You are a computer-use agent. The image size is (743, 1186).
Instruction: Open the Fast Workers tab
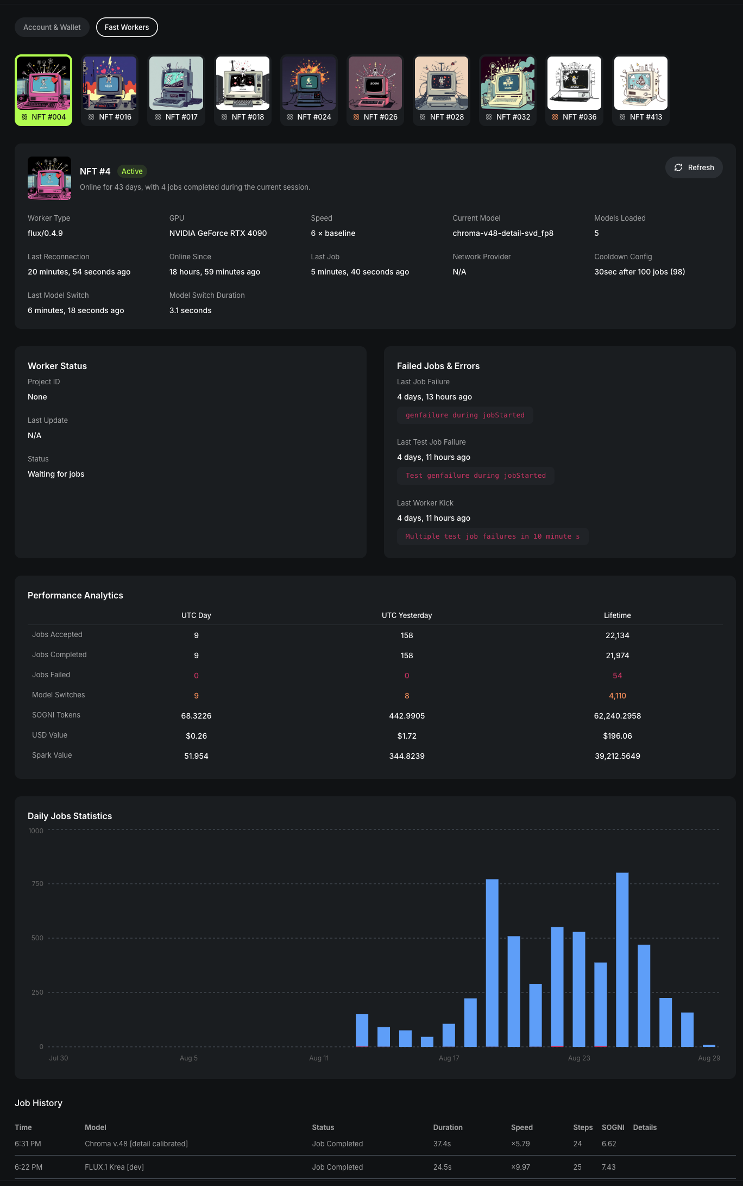pos(127,27)
